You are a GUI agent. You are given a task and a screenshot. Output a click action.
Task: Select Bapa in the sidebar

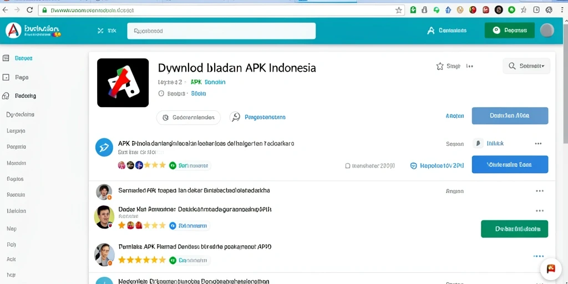(22, 77)
